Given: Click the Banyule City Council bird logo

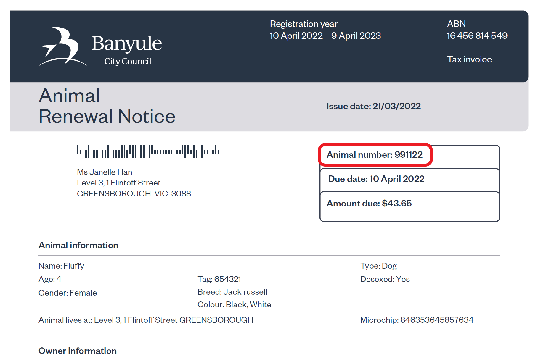Looking at the screenshot, I should tap(63, 46).
